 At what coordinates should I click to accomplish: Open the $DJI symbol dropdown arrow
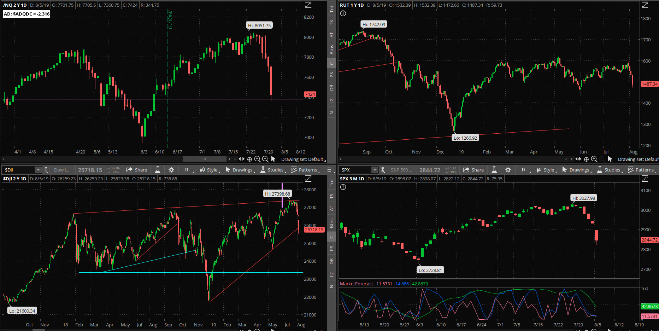[x=38, y=170]
